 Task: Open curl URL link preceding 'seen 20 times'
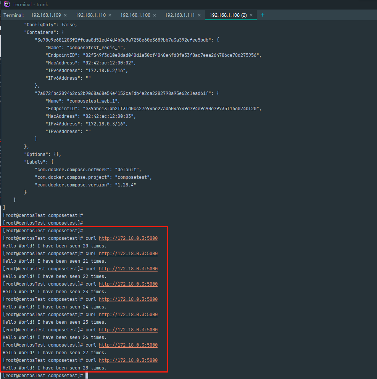point(128,238)
